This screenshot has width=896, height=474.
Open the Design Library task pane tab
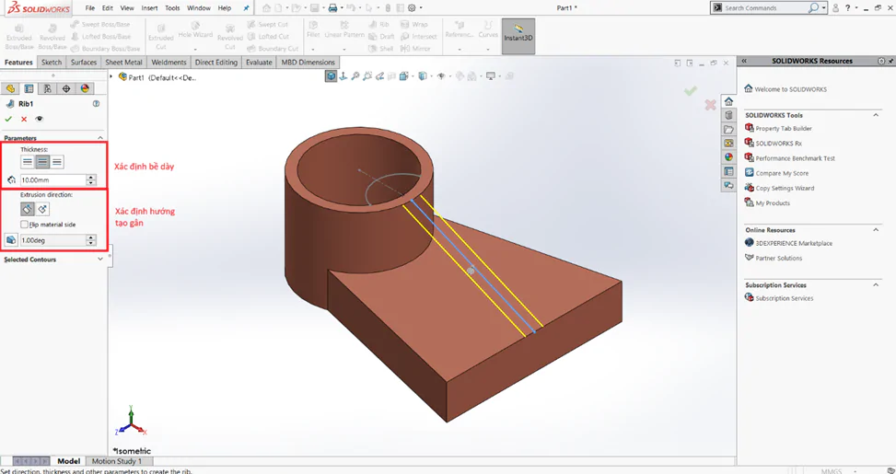pyautogui.click(x=728, y=115)
